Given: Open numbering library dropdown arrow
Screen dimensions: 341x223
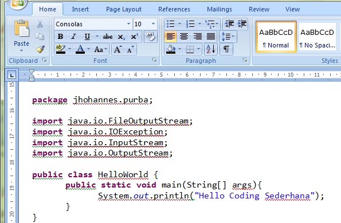Looking at the screenshot, I should tap(199, 24).
